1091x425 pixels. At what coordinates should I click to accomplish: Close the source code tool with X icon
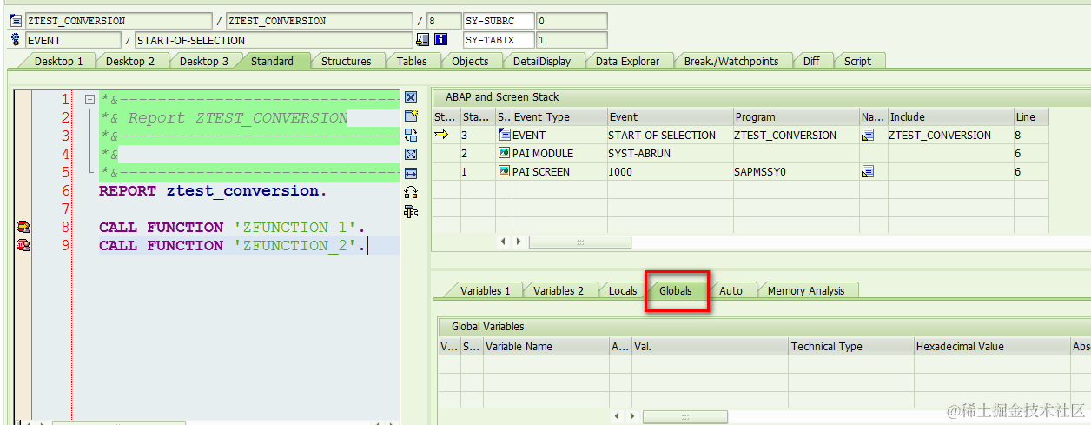click(x=412, y=97)
